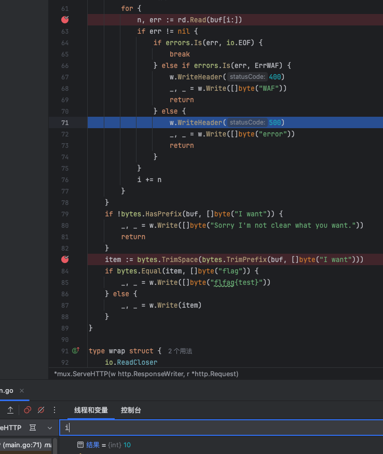Close the n.go debug tab
383x454 pixels.
tap(22, 391)
